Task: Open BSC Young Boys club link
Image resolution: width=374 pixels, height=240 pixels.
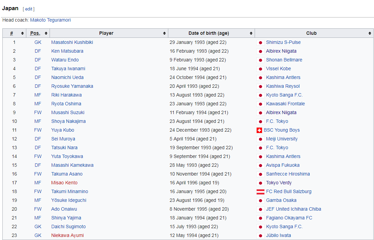Action: tap(282, 130)
